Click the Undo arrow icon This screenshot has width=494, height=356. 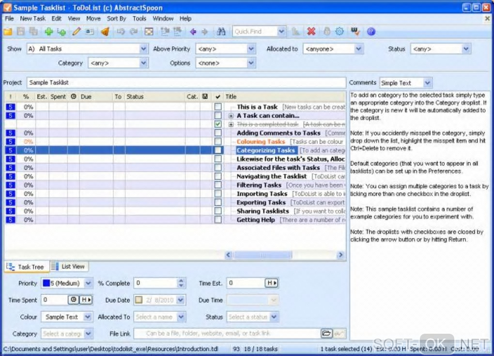[121, 31]
